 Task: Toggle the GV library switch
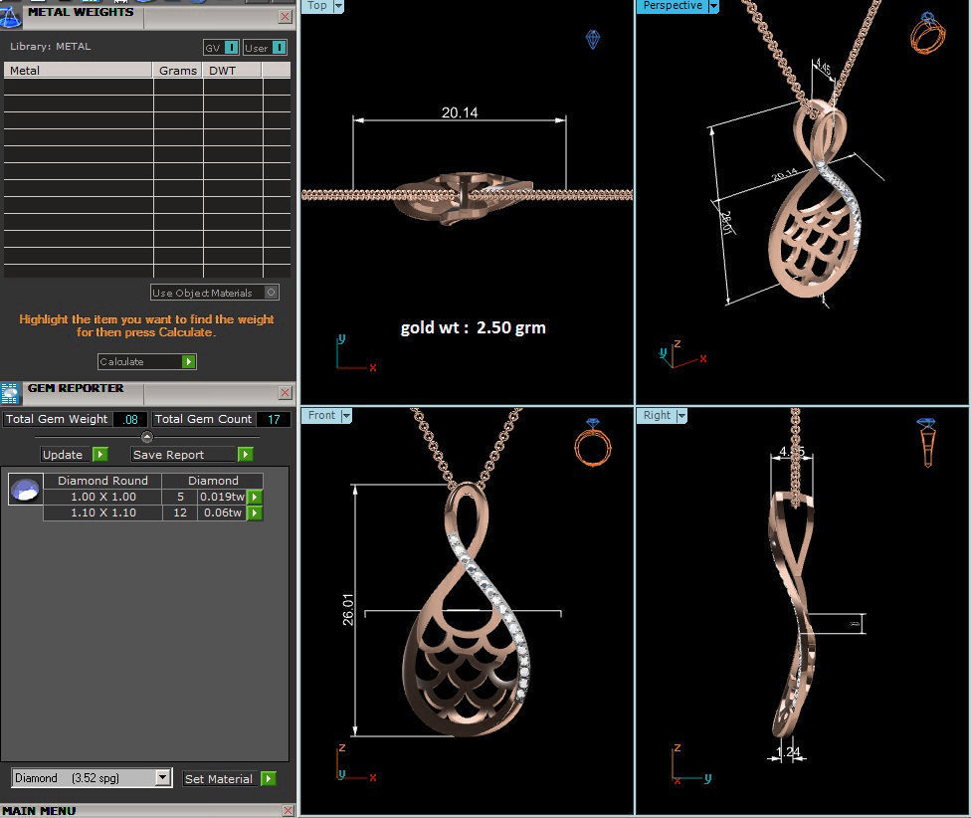click(221, 48)
